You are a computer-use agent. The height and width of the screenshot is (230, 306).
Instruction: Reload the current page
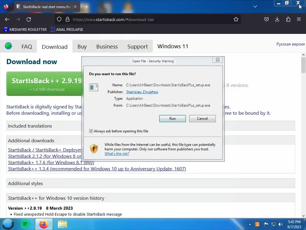(29, 19)
